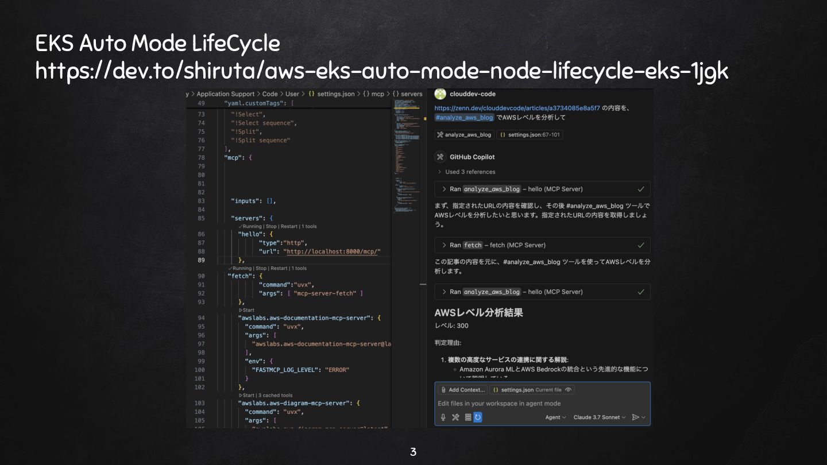Click the clouddev-code user avatar

click(x=440, y=94)
